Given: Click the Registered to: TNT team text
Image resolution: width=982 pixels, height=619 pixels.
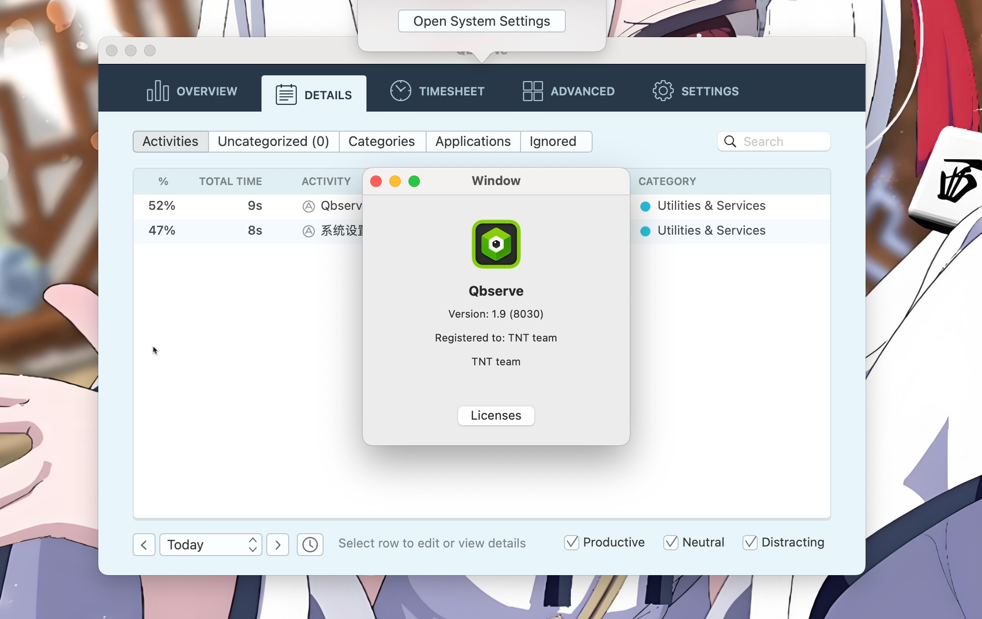Looking at the screenshot, I should click(x=496, y=338).
